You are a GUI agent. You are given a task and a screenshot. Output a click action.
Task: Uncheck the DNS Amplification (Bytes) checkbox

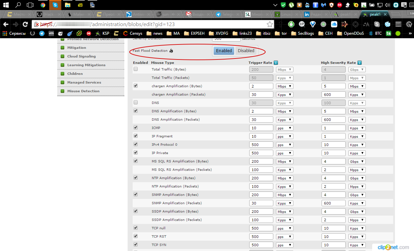click(136, 111)
